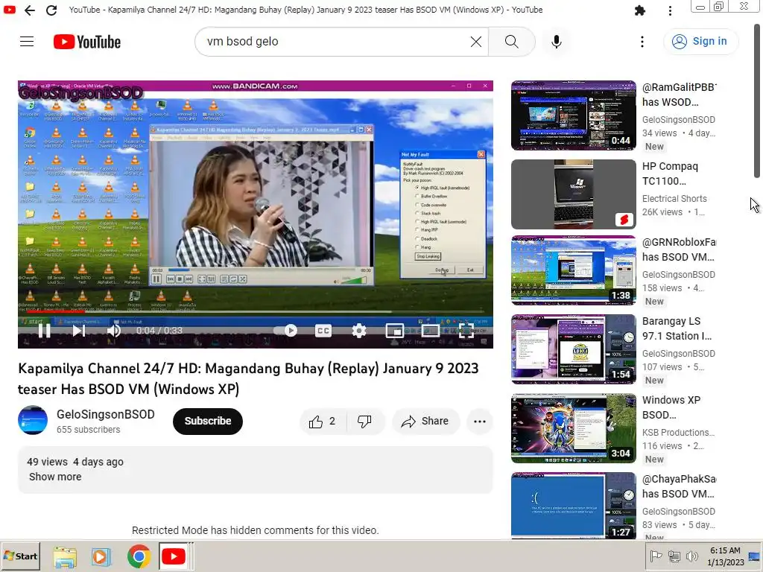Switch to miniplayer mode
Viewport: 763px width, 572px height.
[395, 331]
